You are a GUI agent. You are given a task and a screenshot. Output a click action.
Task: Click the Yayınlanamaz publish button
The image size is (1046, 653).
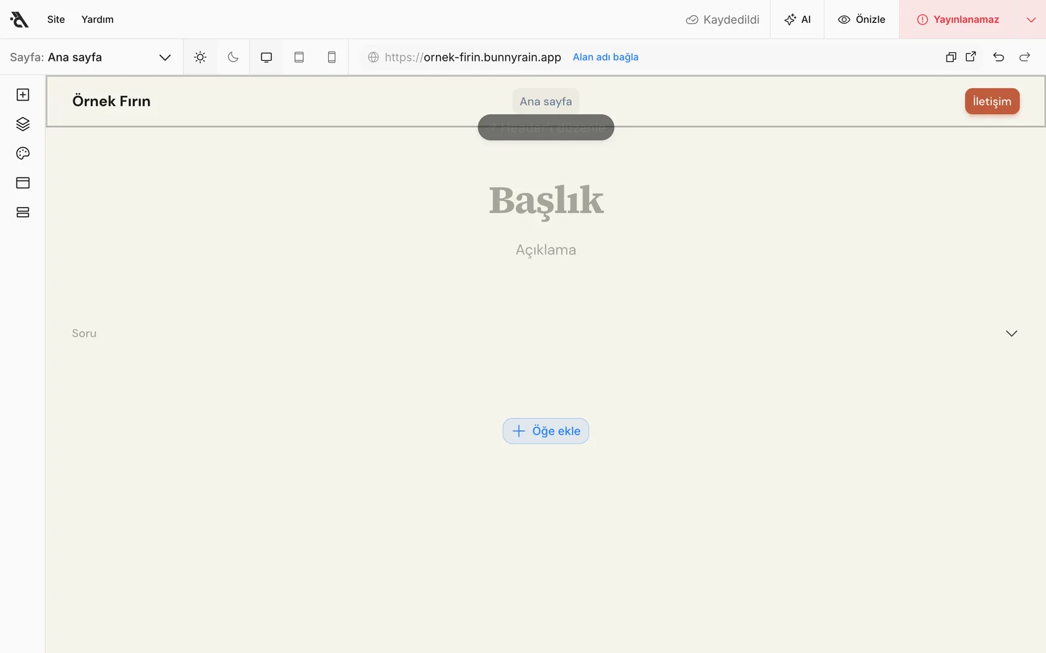point(958,20)
